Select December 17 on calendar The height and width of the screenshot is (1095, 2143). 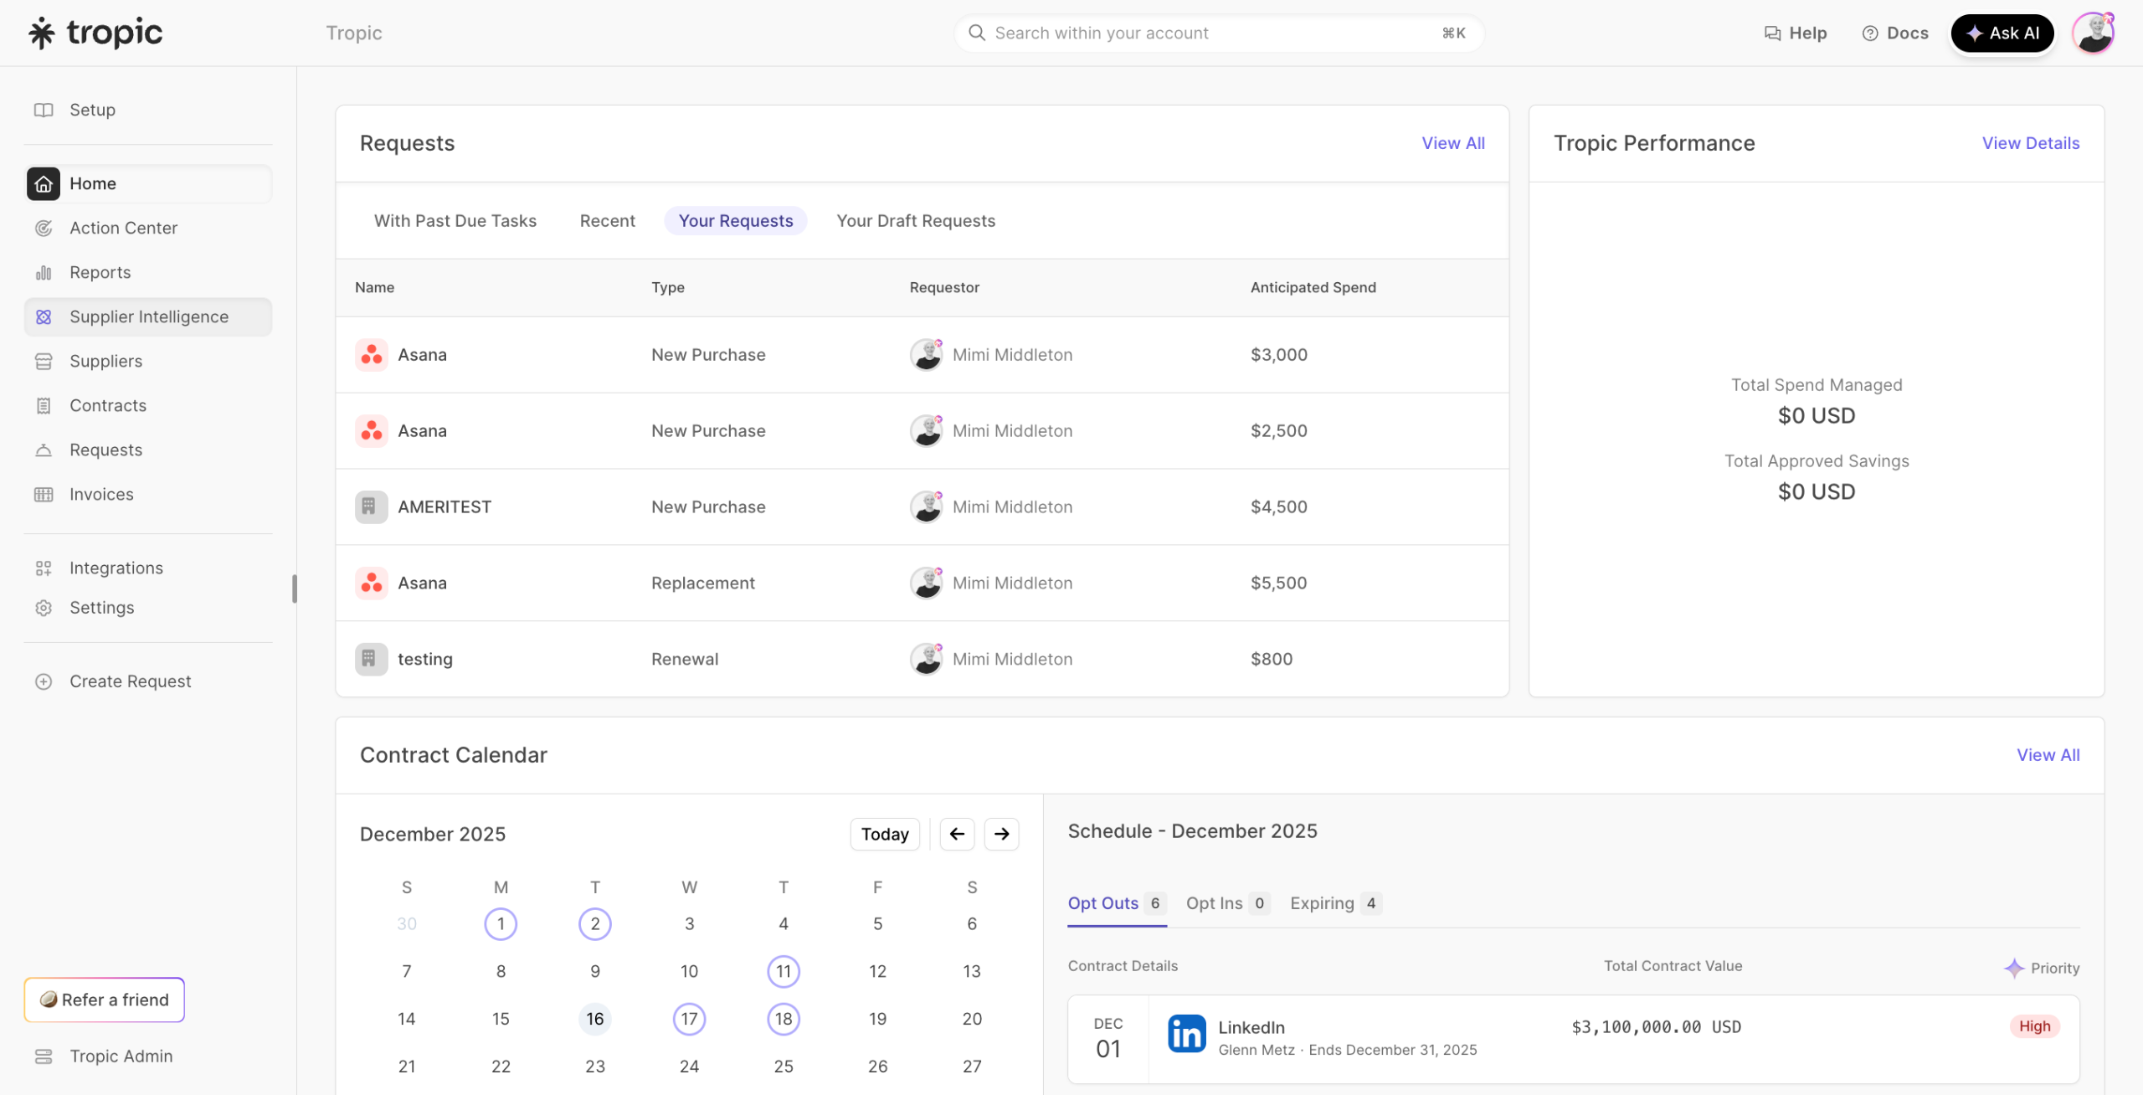[x=689, y=1019]
